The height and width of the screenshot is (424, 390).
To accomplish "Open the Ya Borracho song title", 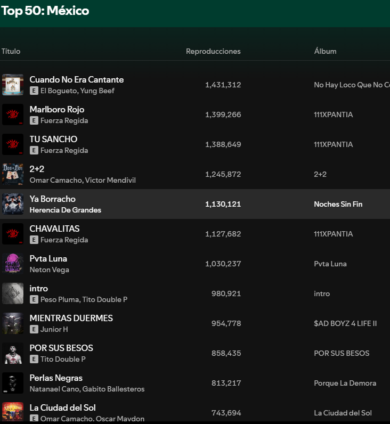I will (x=52, y=199).
